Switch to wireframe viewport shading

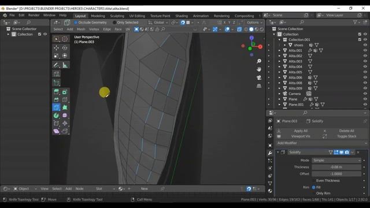pyautogui.click(x=246, y=29)
